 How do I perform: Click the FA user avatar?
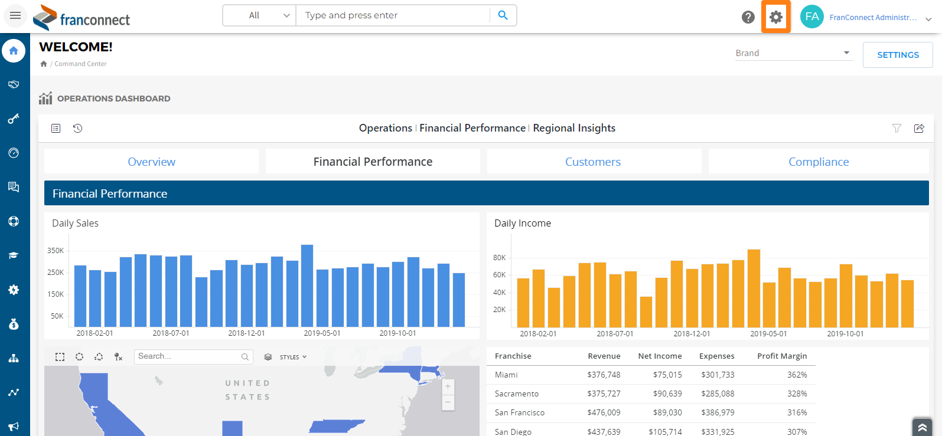tap(812, 17)
